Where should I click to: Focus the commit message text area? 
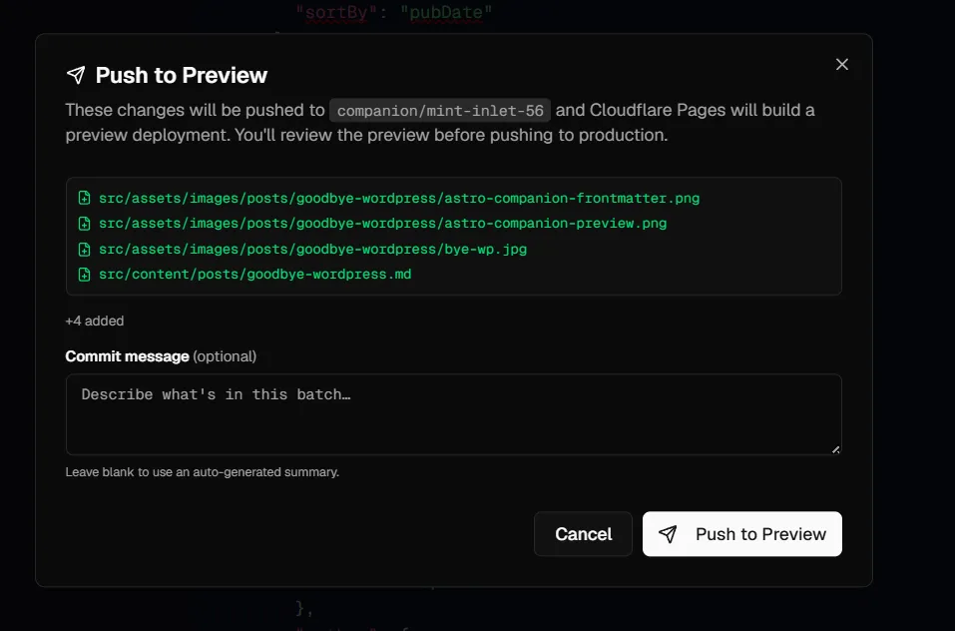pyautogui.click(x=454, y=414)
